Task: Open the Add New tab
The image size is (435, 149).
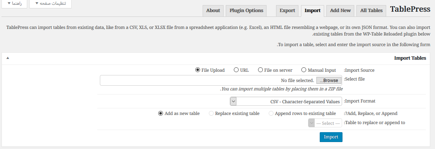Action: click(x=340, y=11)
